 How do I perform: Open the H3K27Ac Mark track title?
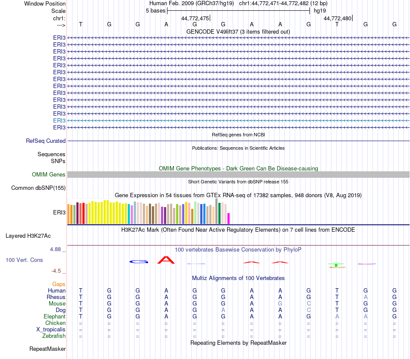click(x=238, y=230)
